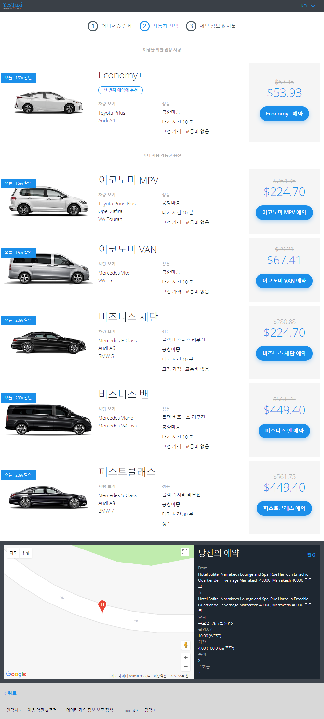Switch map to 위성 satellite view
This screenshot has height=719, width=324.
point(26,553)
